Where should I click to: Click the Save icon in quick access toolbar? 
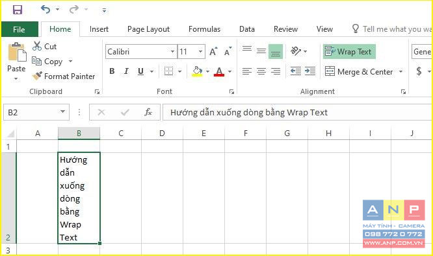coord(18,10)
